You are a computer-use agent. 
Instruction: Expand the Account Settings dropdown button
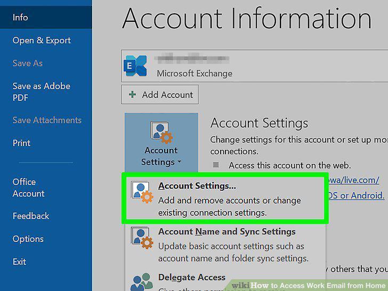(161, 143)
